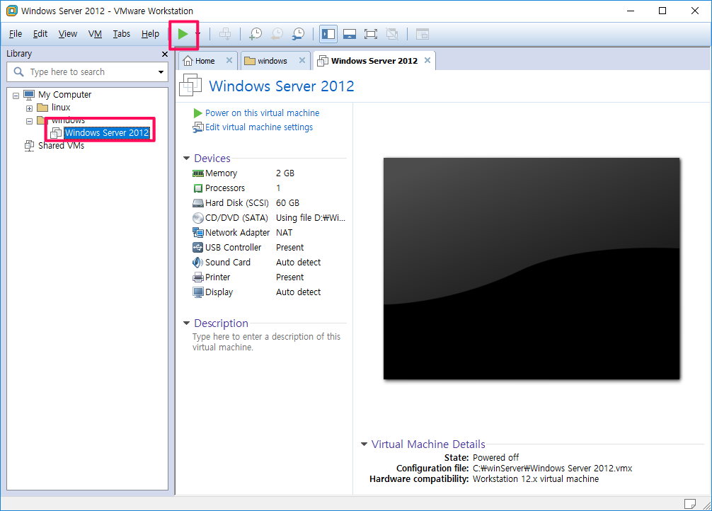This screenshot has width=712, height=511.
Task: Click the Sound Card speaker icon
Action: tap(197, 262)
